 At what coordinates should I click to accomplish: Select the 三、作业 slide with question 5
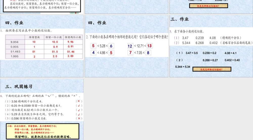click(211, 46)
